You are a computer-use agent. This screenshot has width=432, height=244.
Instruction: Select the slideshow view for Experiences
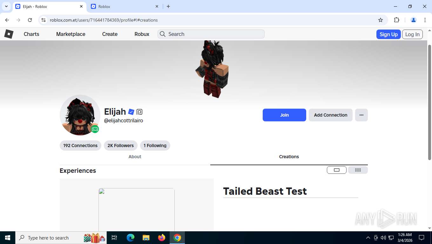(x=337, y=170)
